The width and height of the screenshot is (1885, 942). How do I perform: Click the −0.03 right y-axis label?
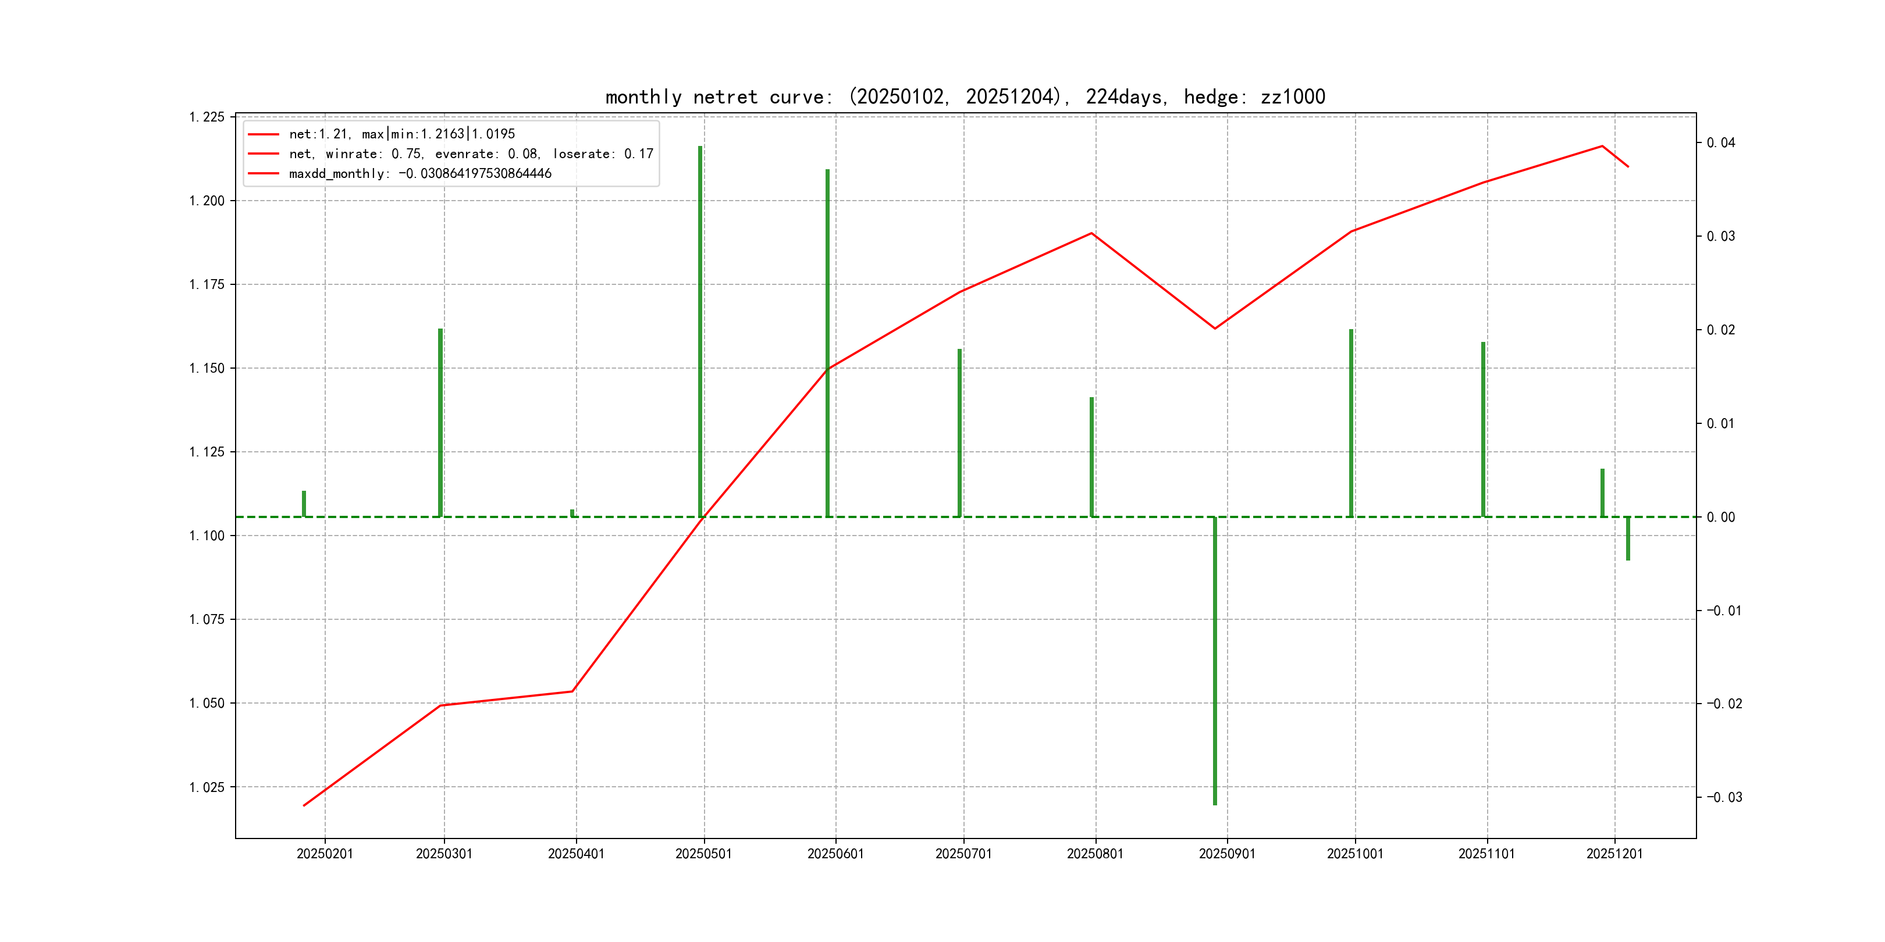pos(1724,797)
